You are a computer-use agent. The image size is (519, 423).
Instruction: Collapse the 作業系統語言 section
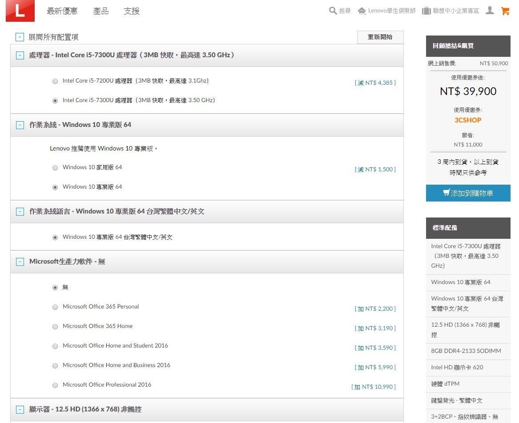(x=20, y=211)
